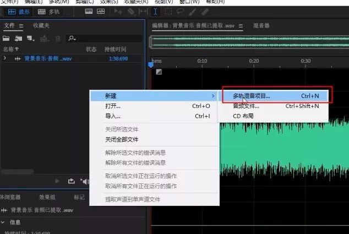Open the 文件 panel options menu
Screen dimensions: 349x234
(21, 26)
